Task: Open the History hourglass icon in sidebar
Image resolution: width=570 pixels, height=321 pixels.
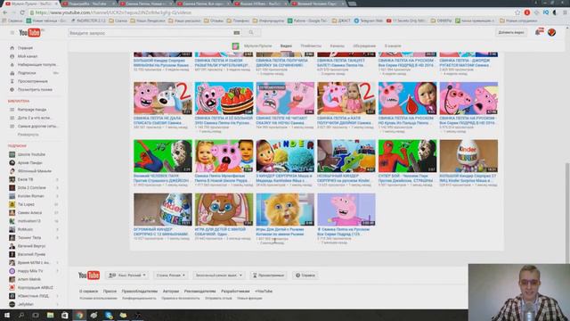Action: (x=12, y=81)
